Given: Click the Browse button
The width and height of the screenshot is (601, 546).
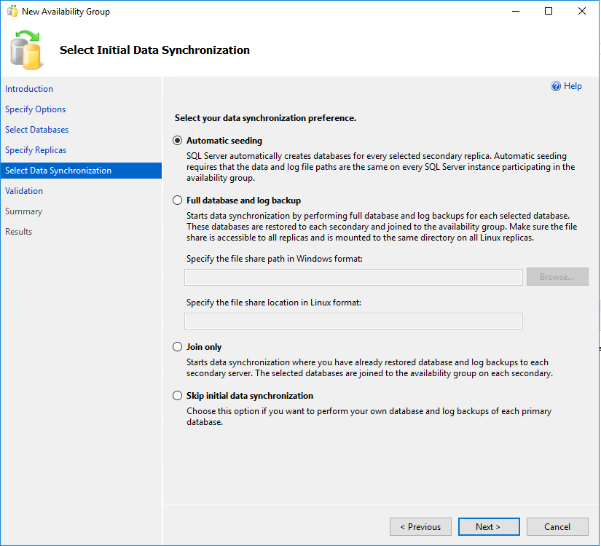Looking at the screenshot, I should click(557, 277).
